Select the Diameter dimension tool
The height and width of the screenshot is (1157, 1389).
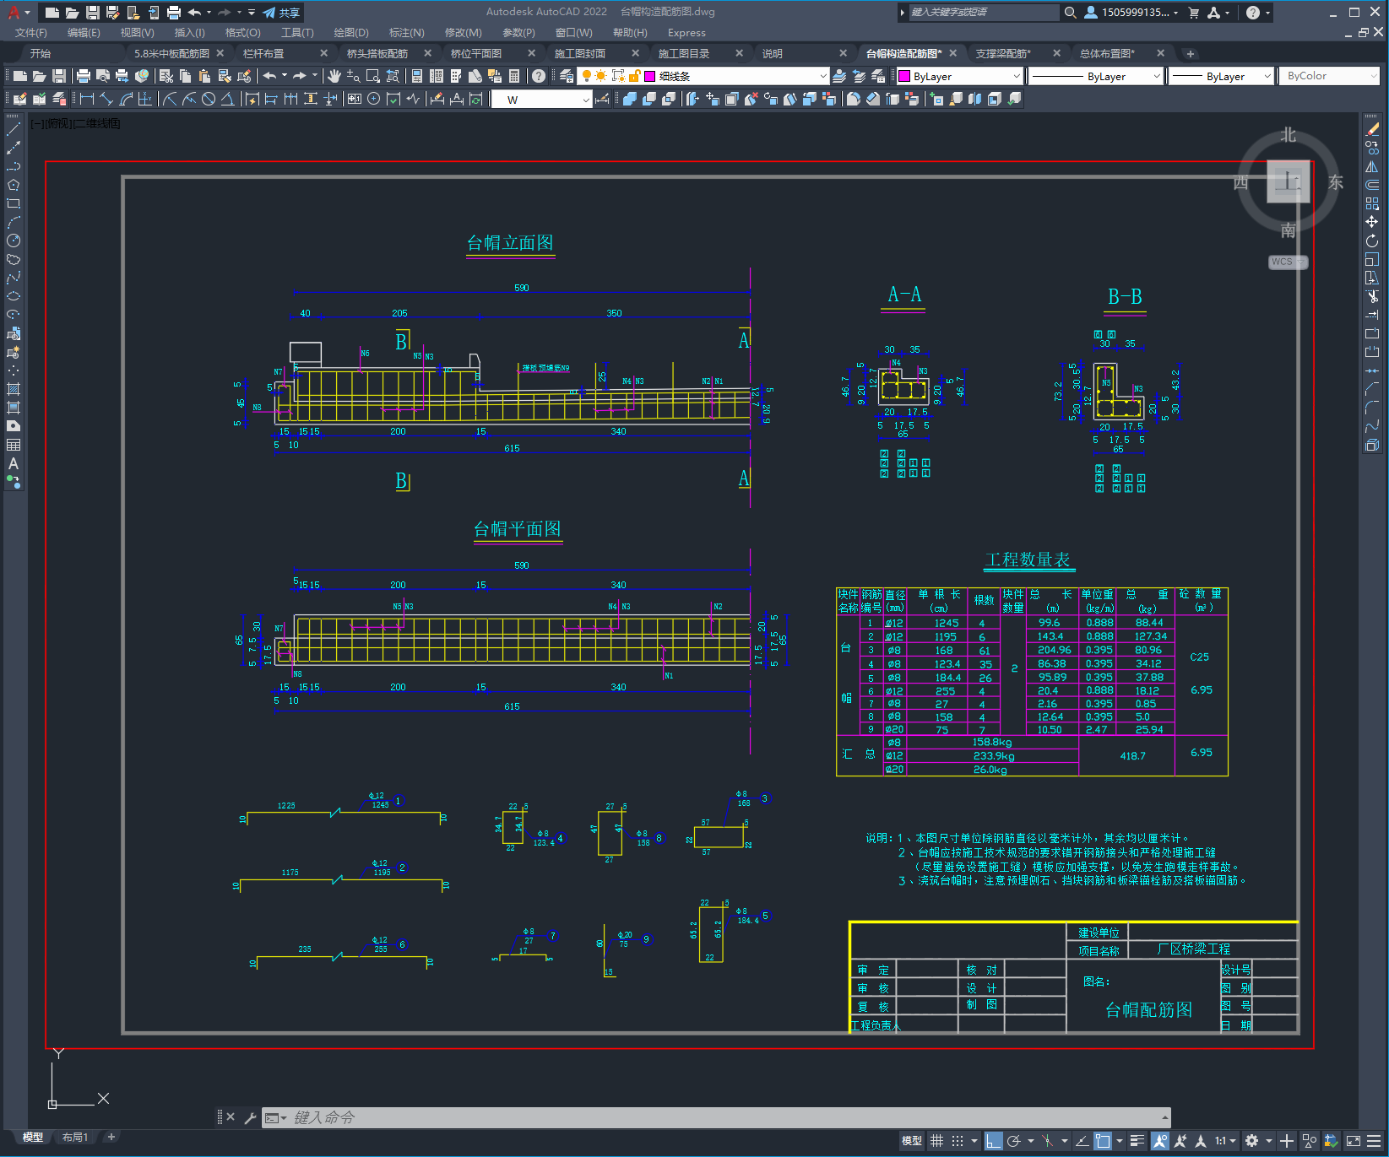[x=209, y=99]
